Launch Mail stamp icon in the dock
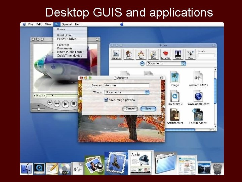Image resolution: width=242 pixels, height=182 pixels. (116, 163)
